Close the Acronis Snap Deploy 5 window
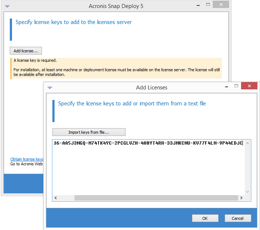This screenshot has height=230, width=260. click(221, 5)
